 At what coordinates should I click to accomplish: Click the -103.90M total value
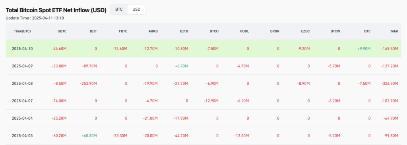390,101
